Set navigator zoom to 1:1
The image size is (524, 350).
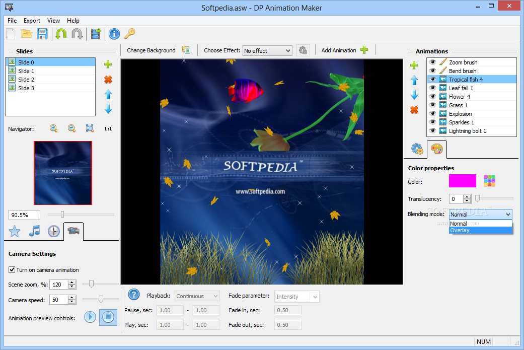point(108,129)
